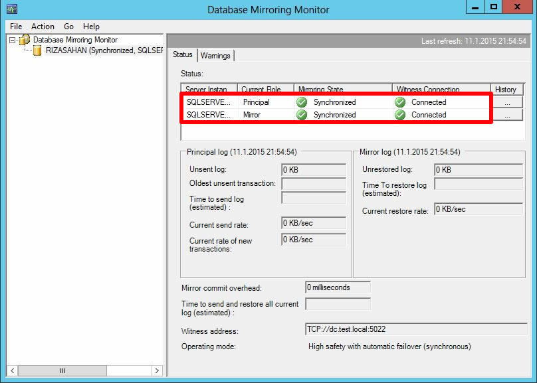
Task: Click green check icon in Mirror row Mirroring State
Action: pos(302,115)
